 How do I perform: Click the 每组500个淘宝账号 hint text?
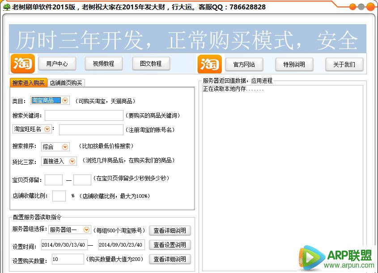119,230
